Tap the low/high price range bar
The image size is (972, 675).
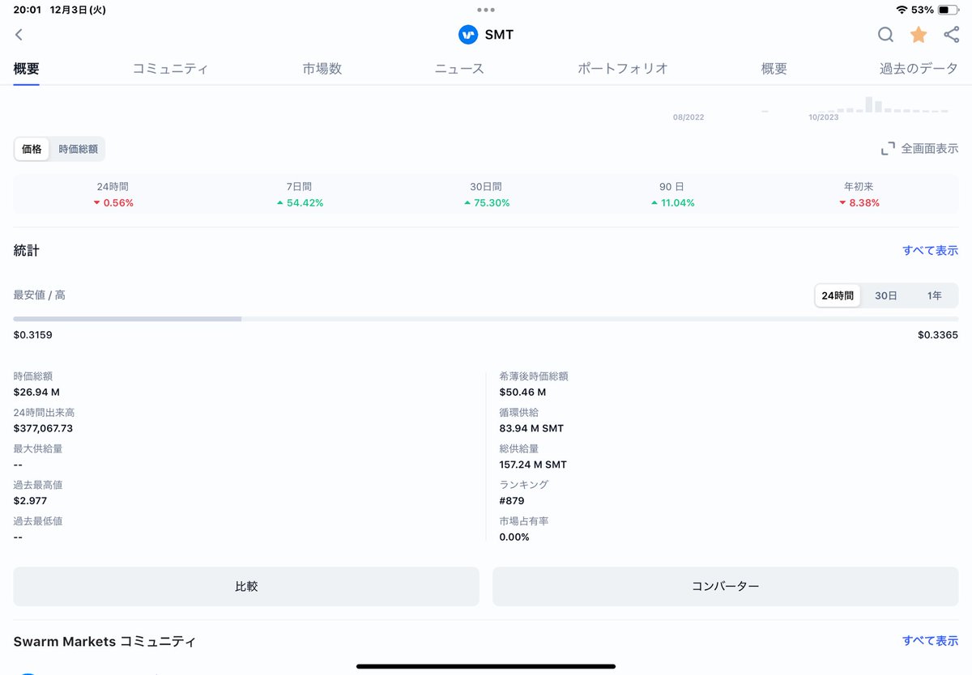click(486, 319)
